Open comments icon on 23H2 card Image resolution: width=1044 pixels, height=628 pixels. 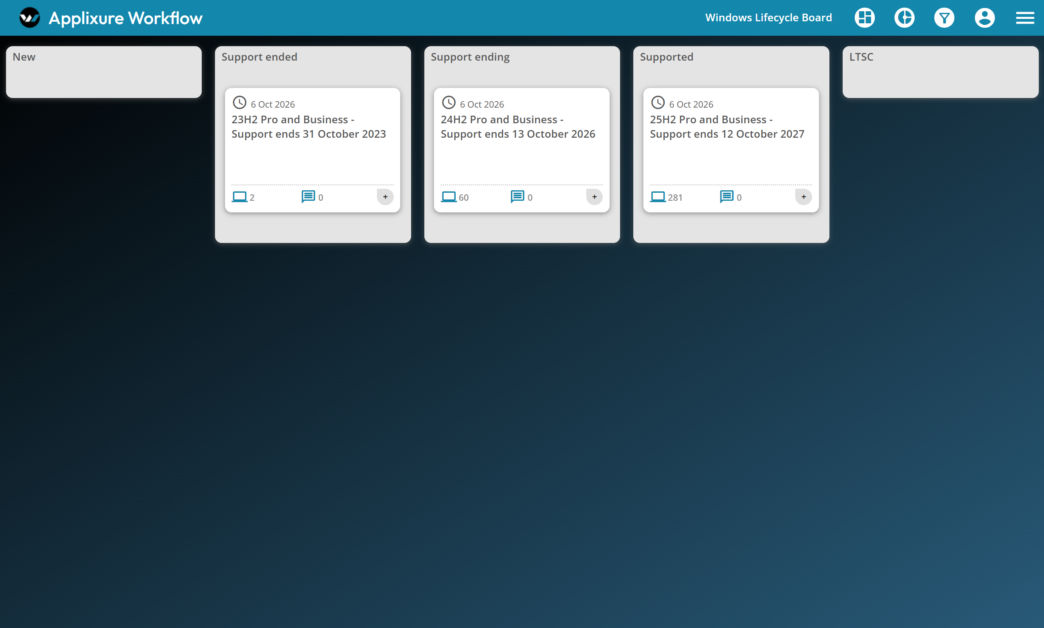[x=308, y=197]
